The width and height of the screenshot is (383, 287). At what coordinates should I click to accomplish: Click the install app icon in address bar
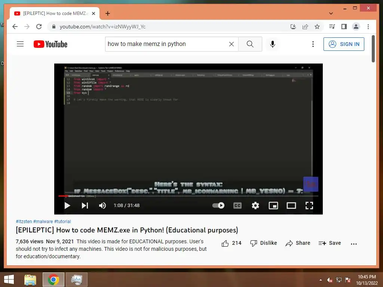pyautogui.click(x=293, y=27)
